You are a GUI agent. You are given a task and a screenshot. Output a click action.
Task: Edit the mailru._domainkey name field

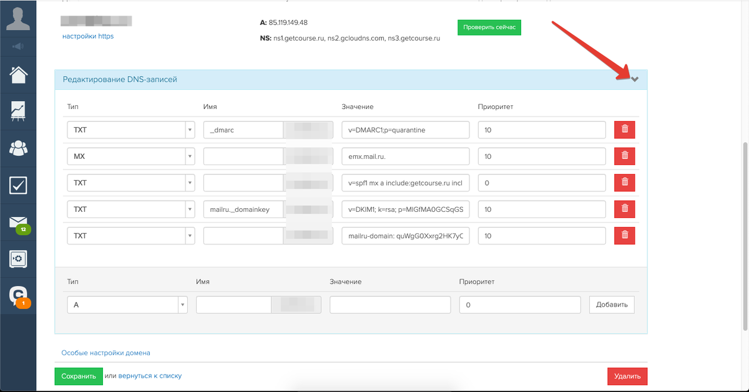coord(243,209)
